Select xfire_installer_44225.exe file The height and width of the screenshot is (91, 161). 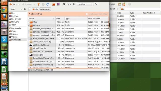pyautogui.click(x=68, y=38)
